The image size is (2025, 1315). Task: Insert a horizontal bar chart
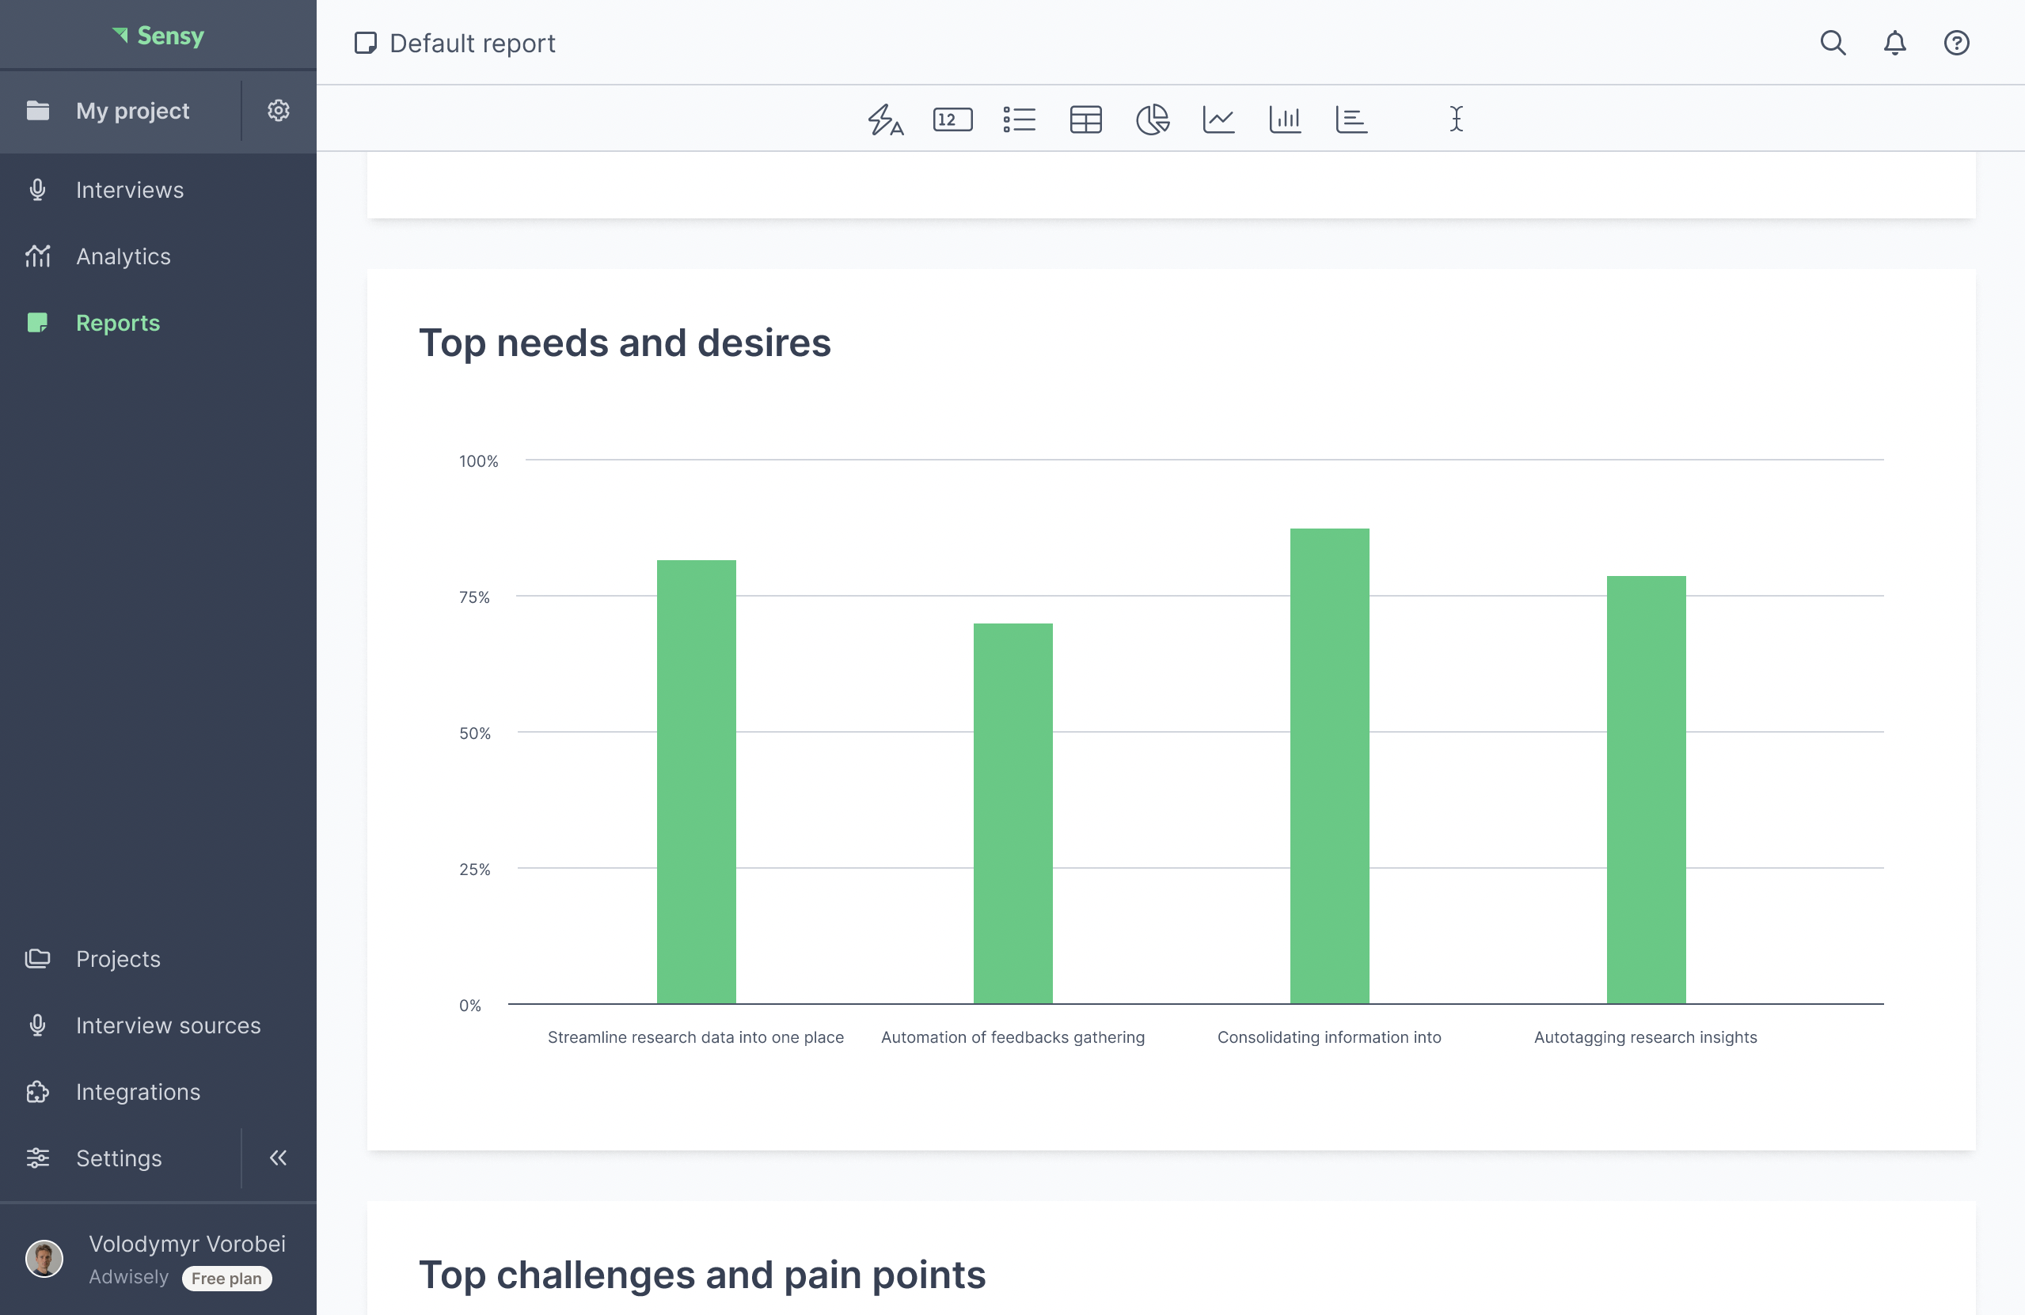click(x=1352, y=119)
